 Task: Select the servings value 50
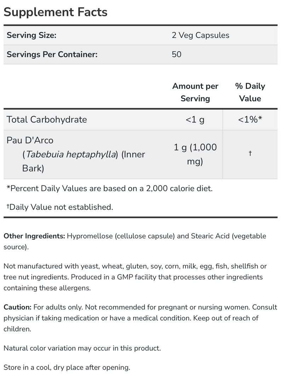click(x=177, y=54)
